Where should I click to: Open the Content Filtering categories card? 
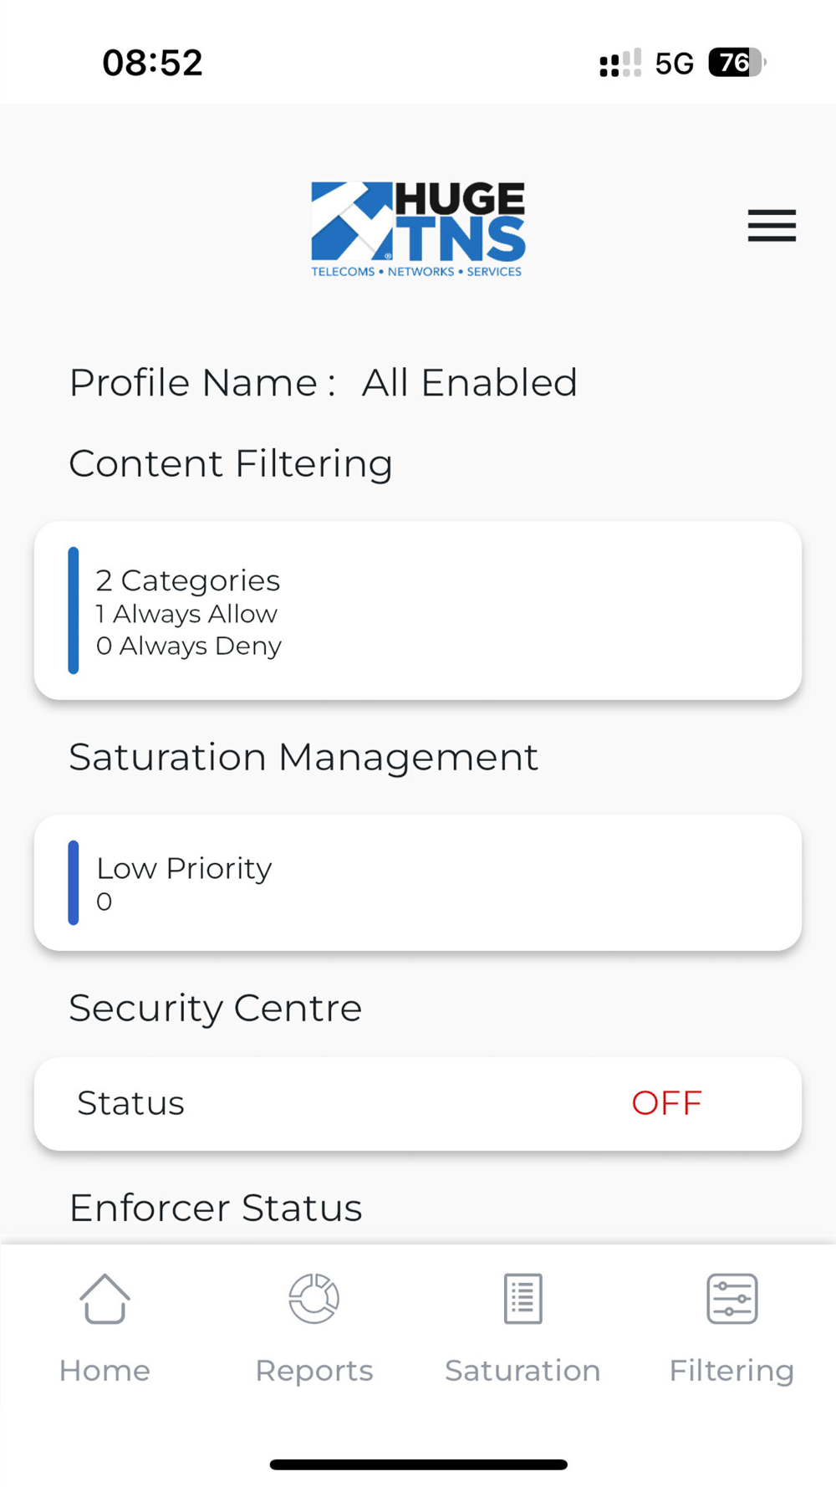coord(418,611)
